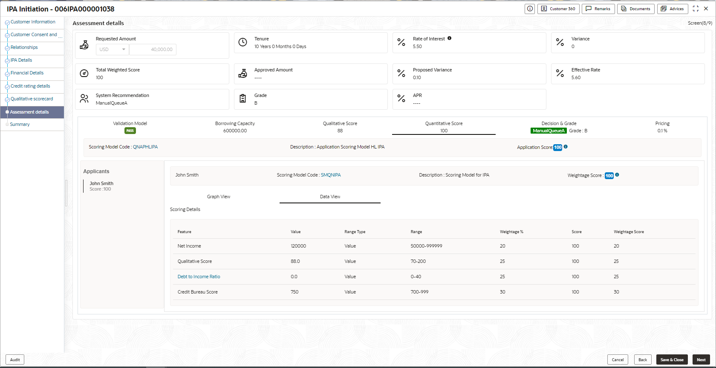Image resolution: width=716 pixels, height=368 pixels.
Task: Click the Total Weighted Score gauge icon
Action: point(84,73)
